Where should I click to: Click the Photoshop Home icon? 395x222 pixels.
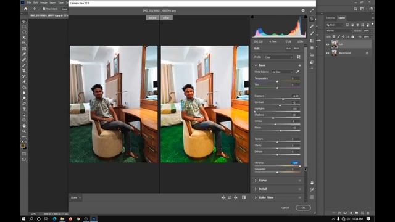25,9
